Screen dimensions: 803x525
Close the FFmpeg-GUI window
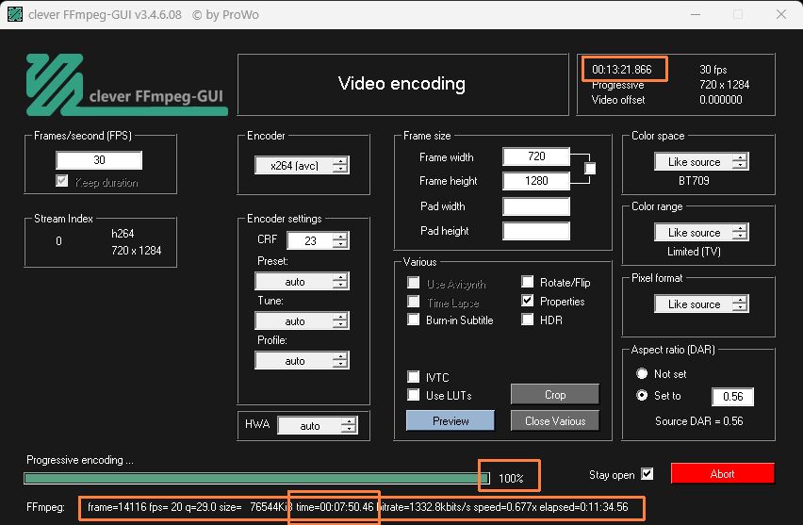point(781,14)
